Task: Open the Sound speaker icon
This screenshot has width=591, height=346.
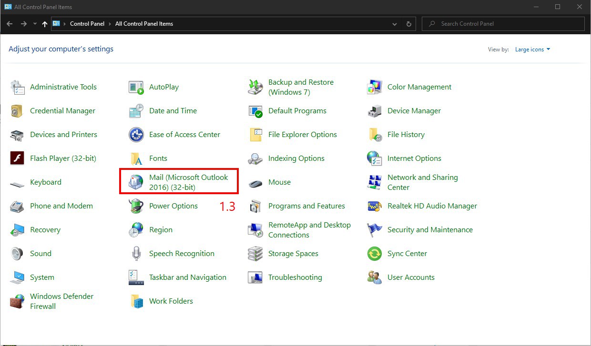Action: coord(17,254)
